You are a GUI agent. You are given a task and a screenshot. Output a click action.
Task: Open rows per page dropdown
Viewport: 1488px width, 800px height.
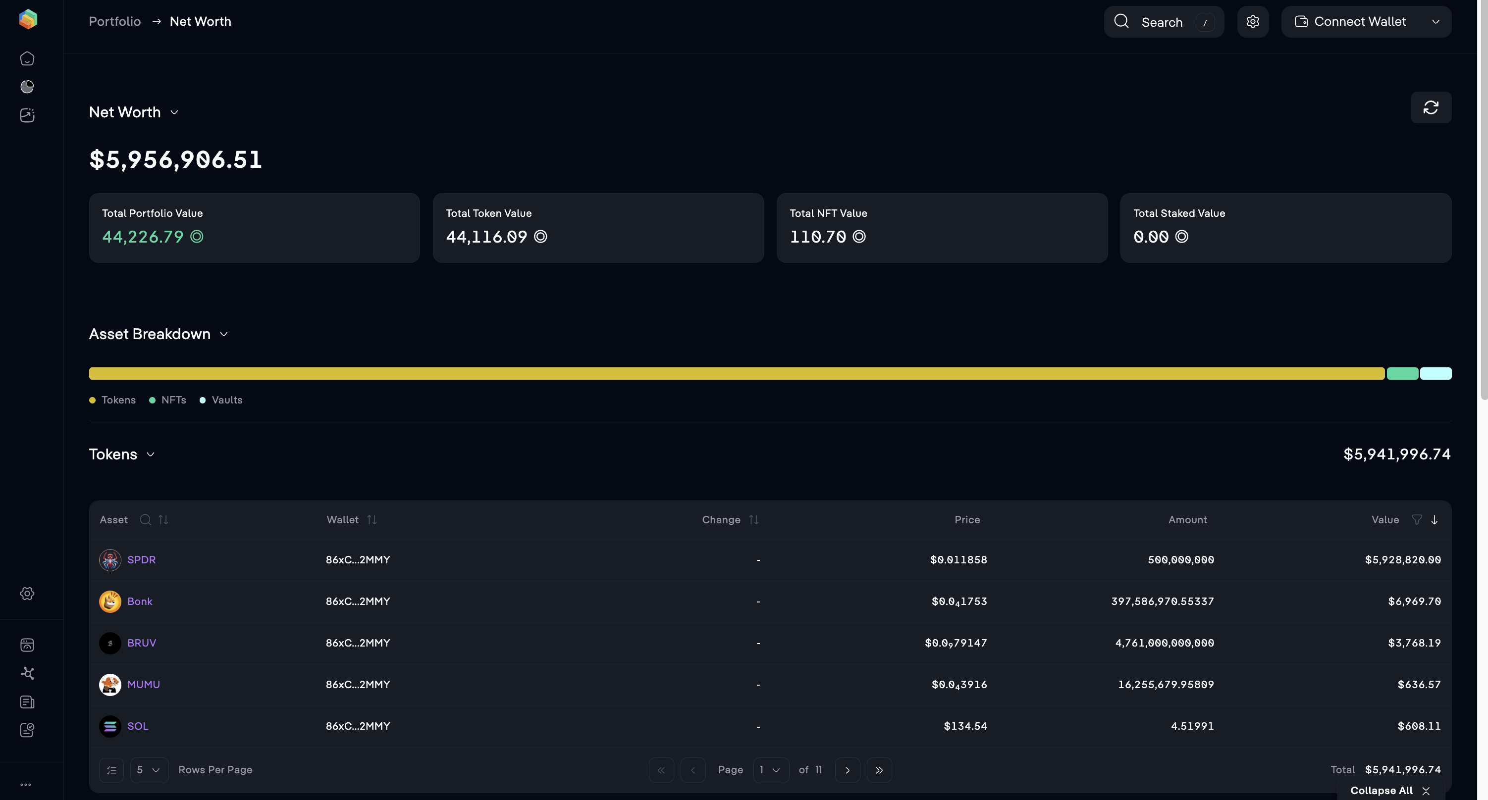(x=149, y=769)
